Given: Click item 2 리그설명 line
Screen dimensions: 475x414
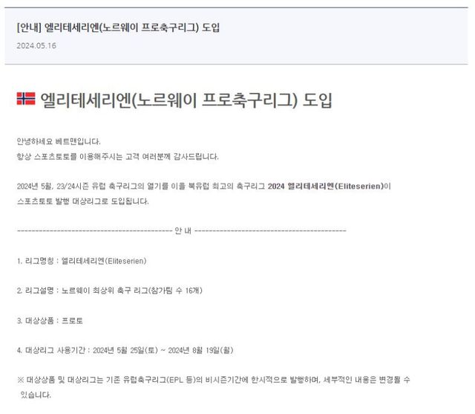Looking at the screenshot, I should coord(110,291).
